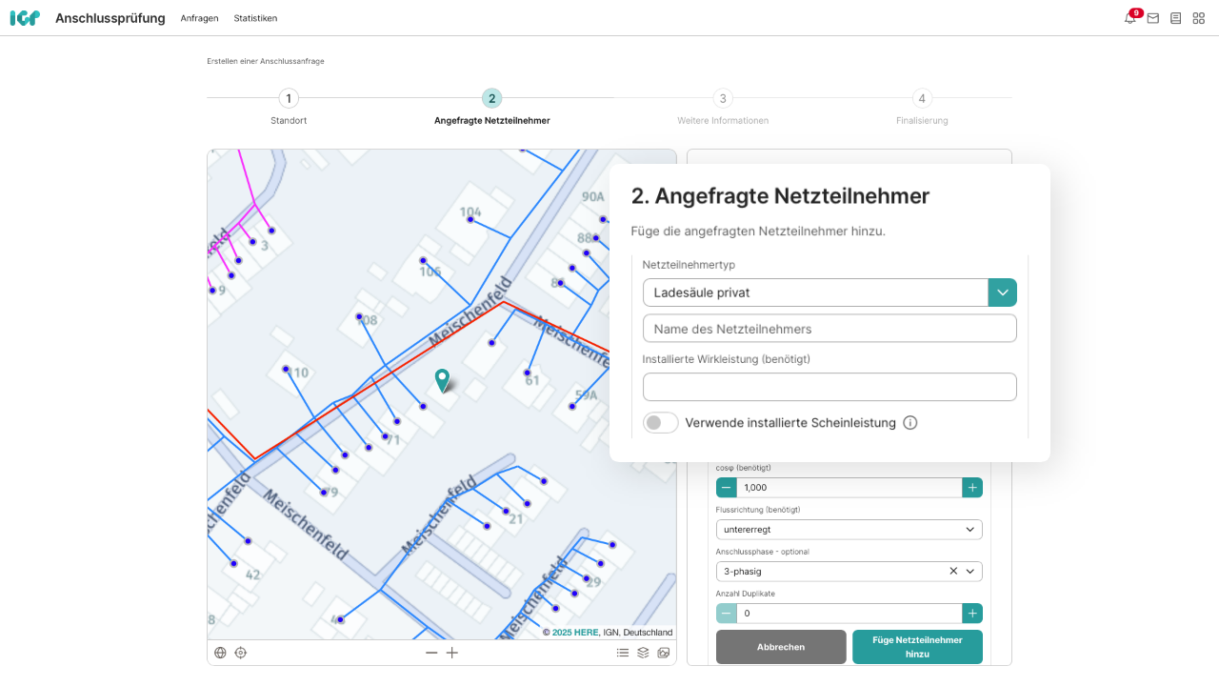Expand the Flussrichtung dropdown
The width and height of the screenshot is (1219, 686).
point(969,530)
